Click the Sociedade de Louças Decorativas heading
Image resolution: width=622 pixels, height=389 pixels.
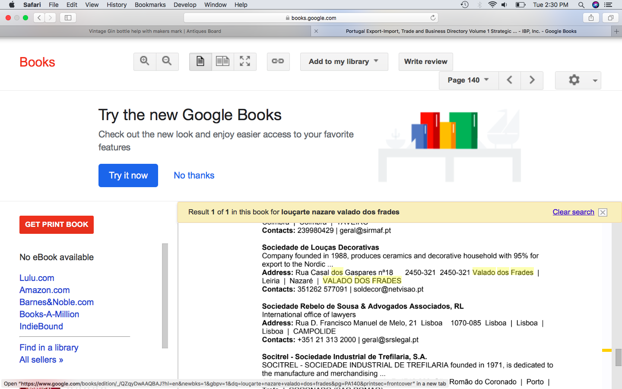coord(321,247)
